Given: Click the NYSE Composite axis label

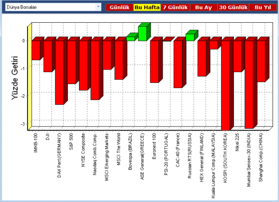Looking at the screenshot, I should (83, 150).
